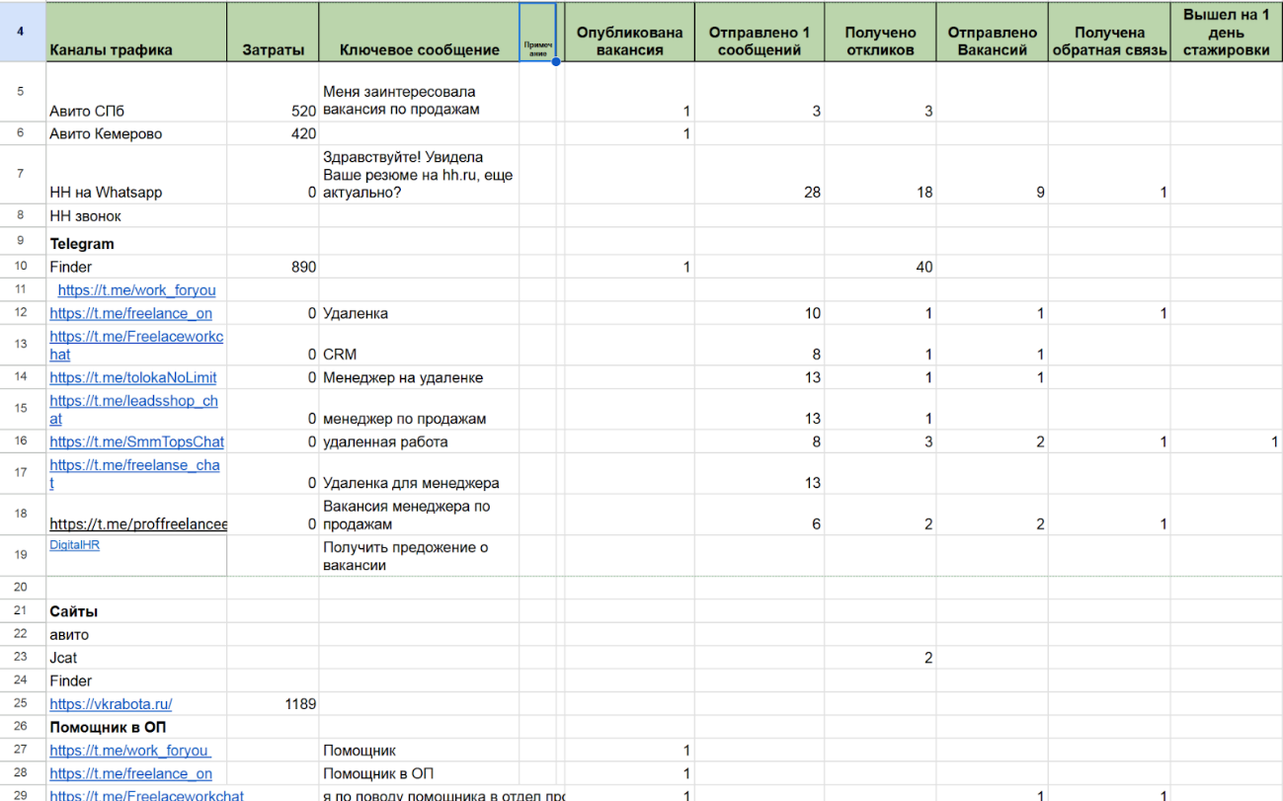This screenshot has height=801, width=1283.
Task: Select the 'Здравствуйте! Увидела Ваше резюме' message cell
Action: point(419,175)
